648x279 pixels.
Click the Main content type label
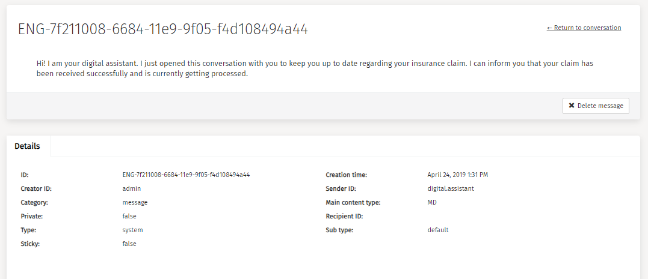[353, 203]
